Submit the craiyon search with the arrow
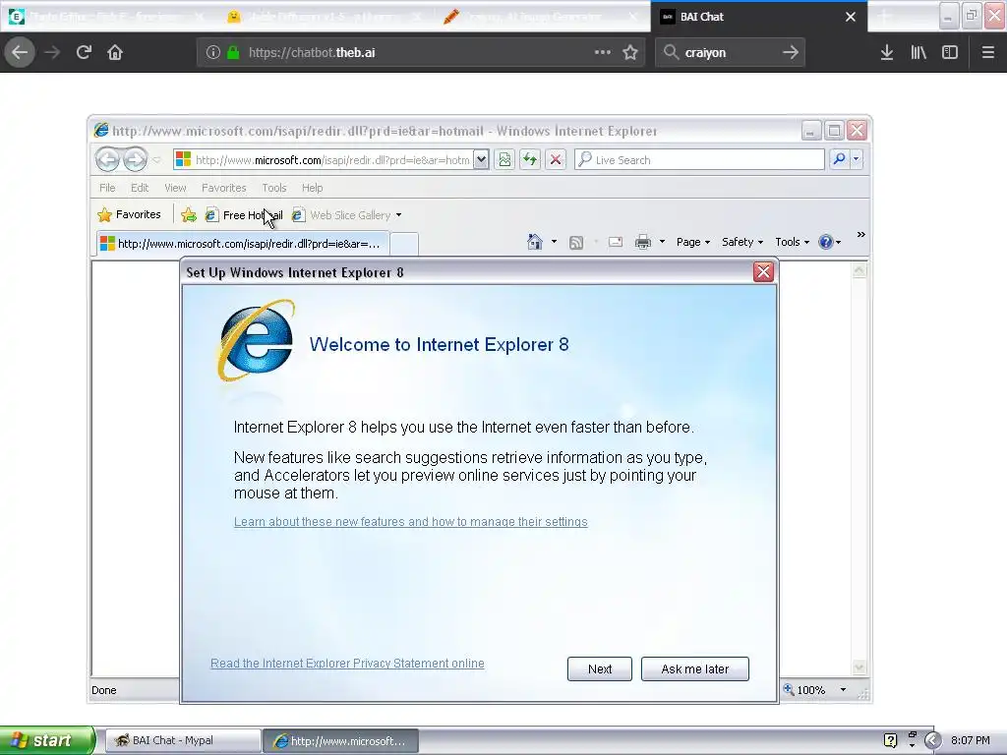1007x755 pixels. [791, 53]
